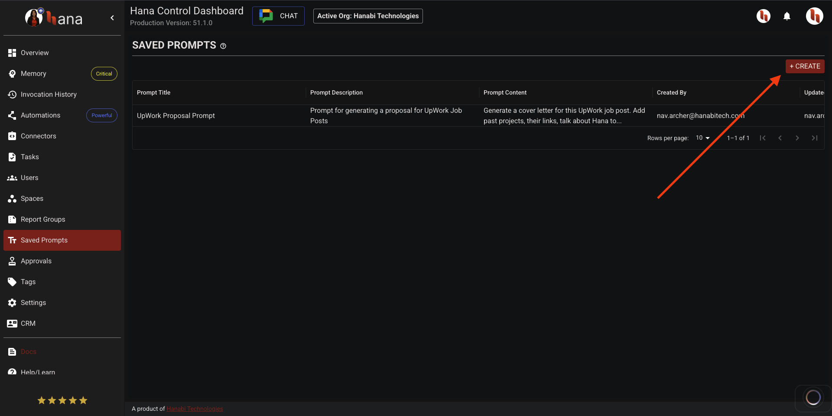Click the Saved Prompts text icon
The width and height of the screenshot is (832, 416).
(12, 240)
